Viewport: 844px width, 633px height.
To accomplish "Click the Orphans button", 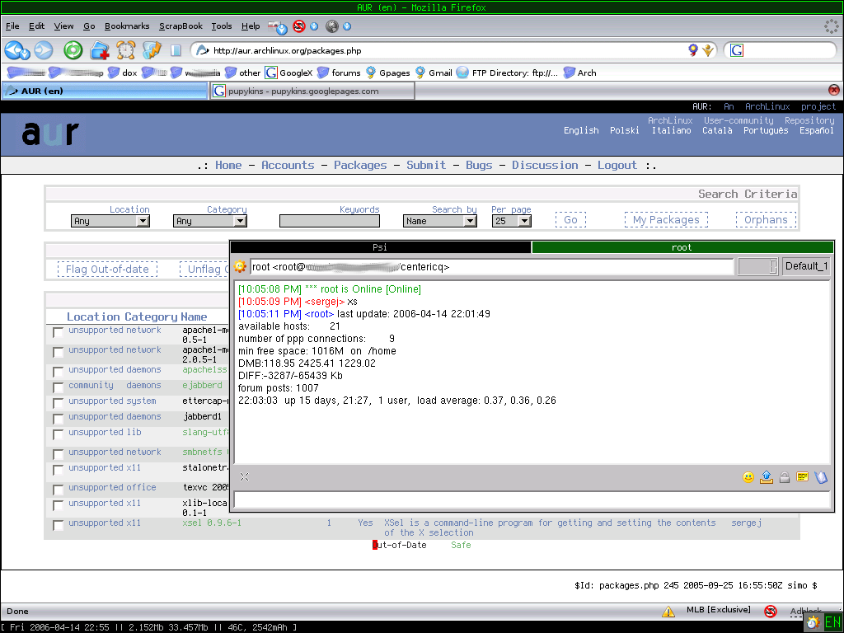I will pos(766,219).
